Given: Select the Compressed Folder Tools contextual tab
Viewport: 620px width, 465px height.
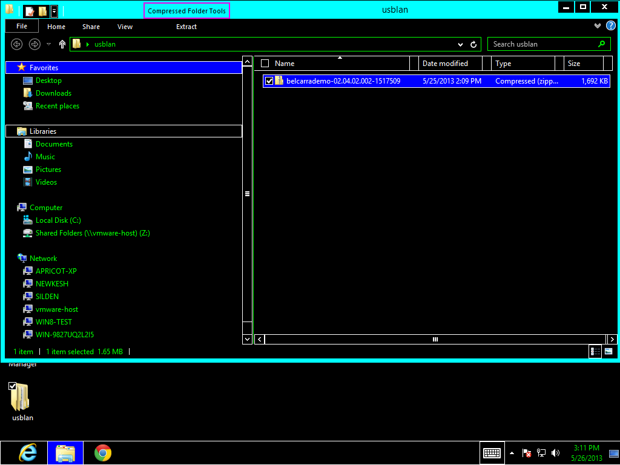Looking at the screenshot, I should pos(186,11).
